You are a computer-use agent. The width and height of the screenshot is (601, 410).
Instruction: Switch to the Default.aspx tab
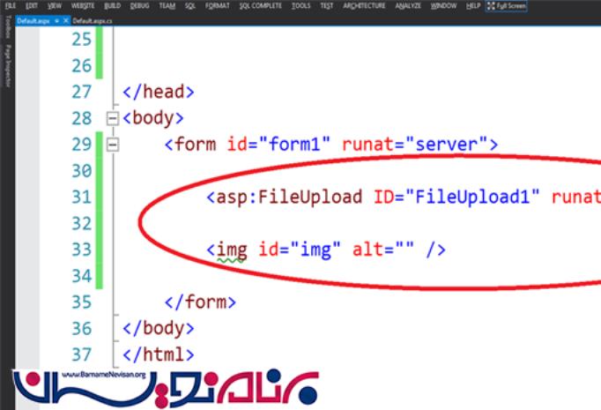33,20
